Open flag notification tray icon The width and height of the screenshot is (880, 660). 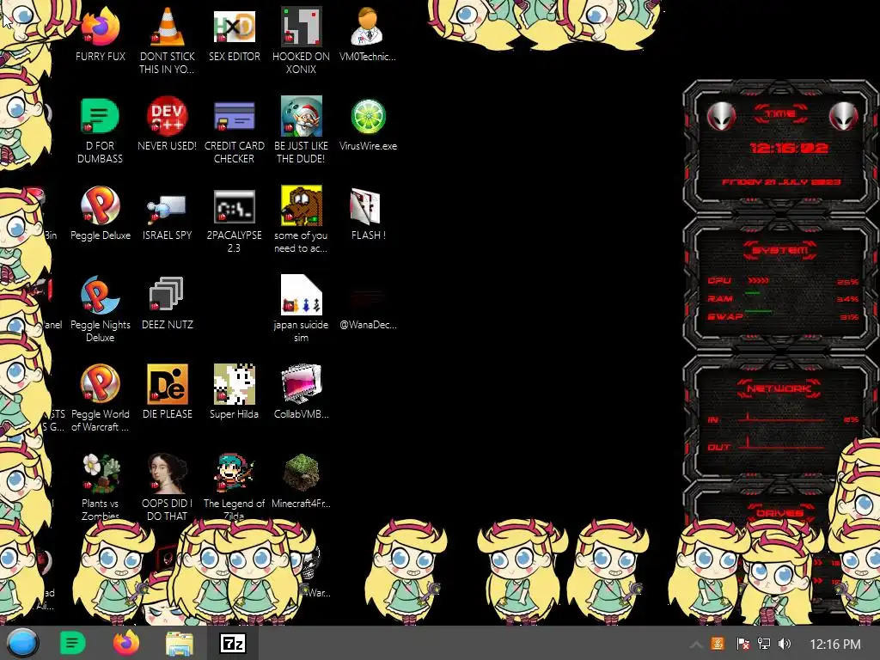pyautogui.click(x=742, y=644)
